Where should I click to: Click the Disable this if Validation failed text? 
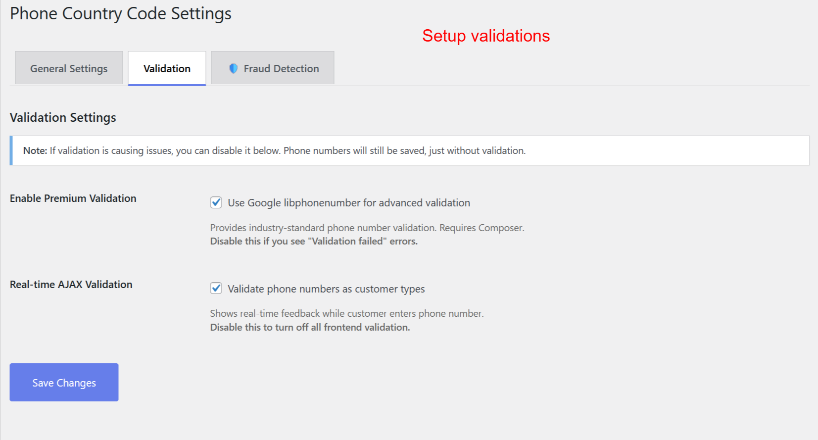(x=313, y=241)
